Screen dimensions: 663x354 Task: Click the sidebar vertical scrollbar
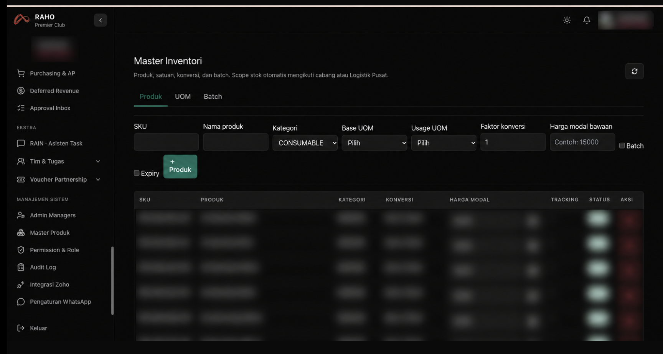click(x=112, y=281)
